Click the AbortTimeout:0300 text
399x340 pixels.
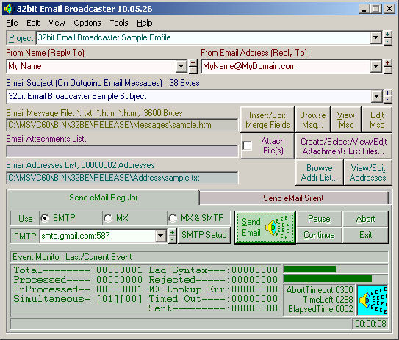(320, 290)
